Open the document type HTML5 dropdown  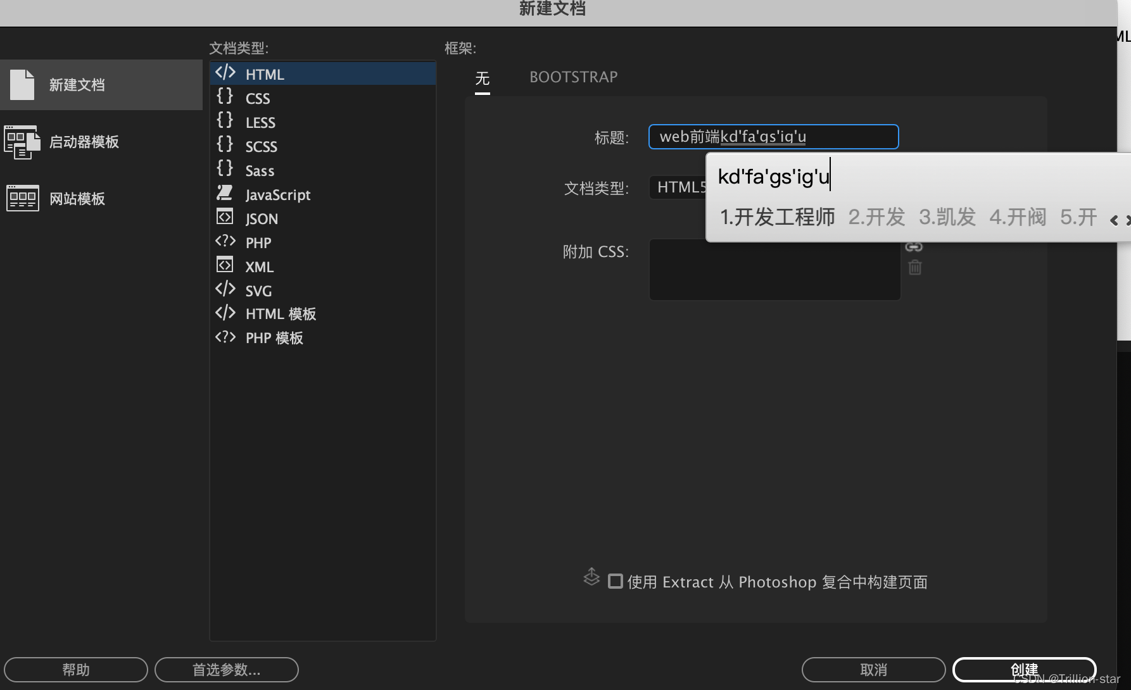click(x=678, y=187)
